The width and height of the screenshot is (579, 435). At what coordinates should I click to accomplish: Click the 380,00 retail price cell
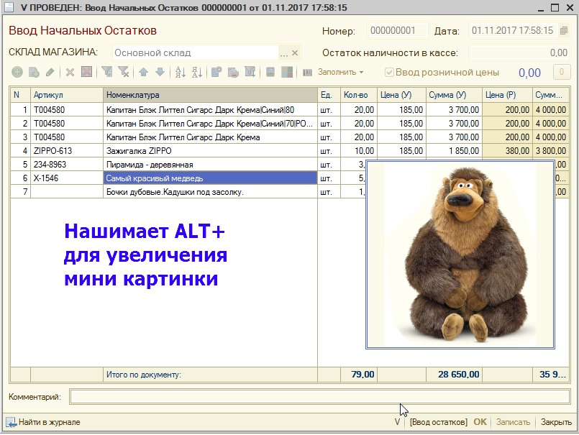[x=507, y=151]
